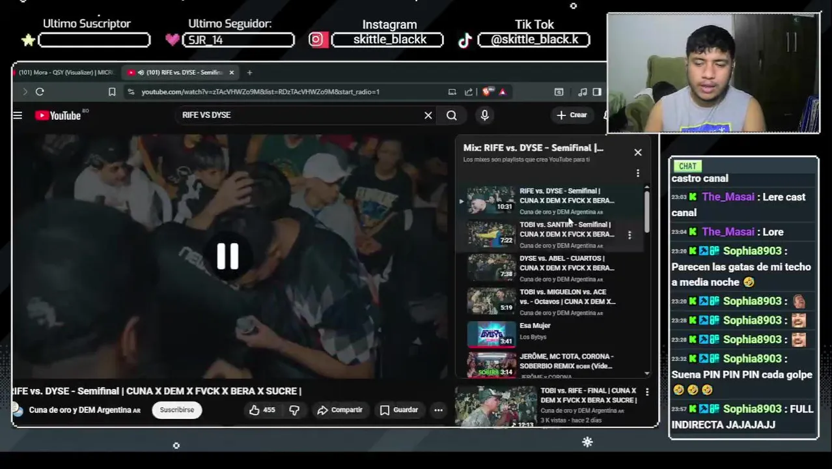Start voice search with the microphone icon
The height and width of the screenshot is (469, 832).
[x=484, y=115]
